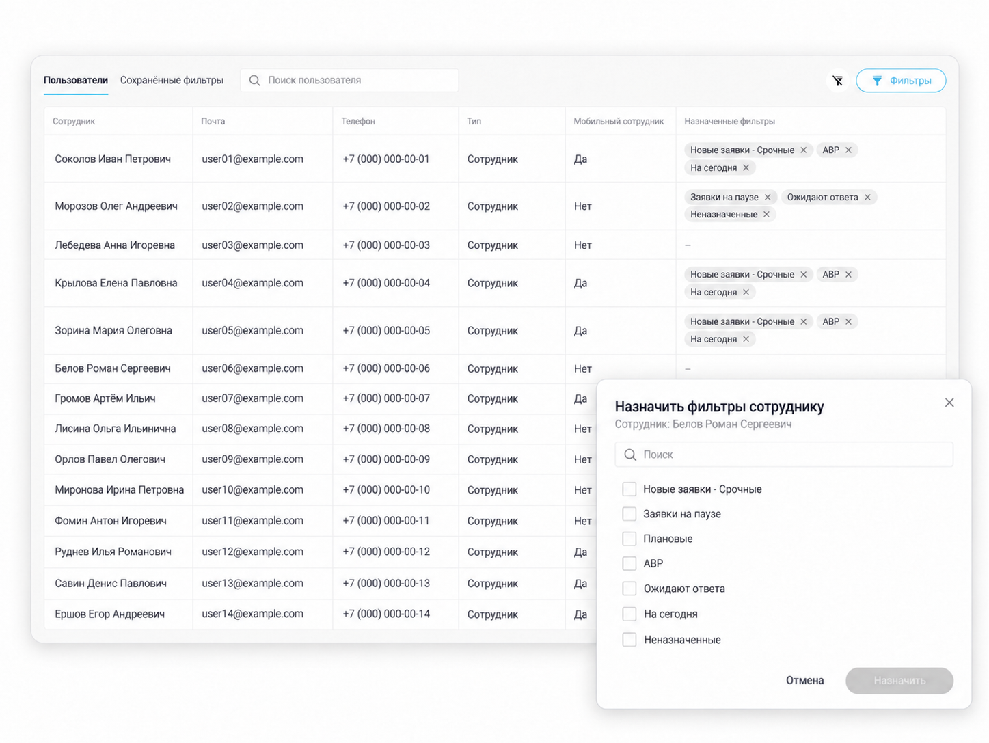Click the clear filters icon beside Фильтры

point(837,81)
